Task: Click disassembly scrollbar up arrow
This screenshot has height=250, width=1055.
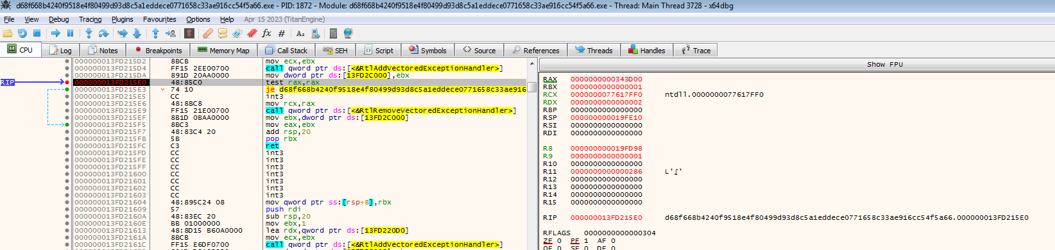Action: (532, 63)
